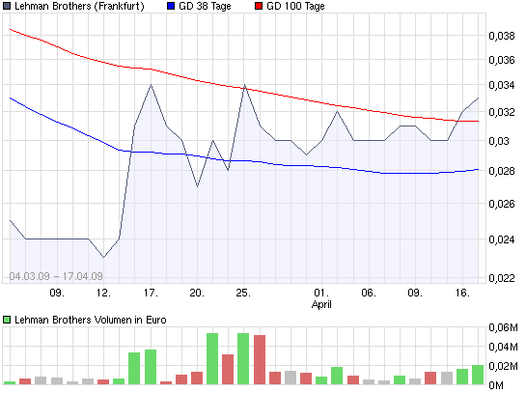Click the Lehman Brothers (Frankfurt) legend swatch

tap(7, 6)
